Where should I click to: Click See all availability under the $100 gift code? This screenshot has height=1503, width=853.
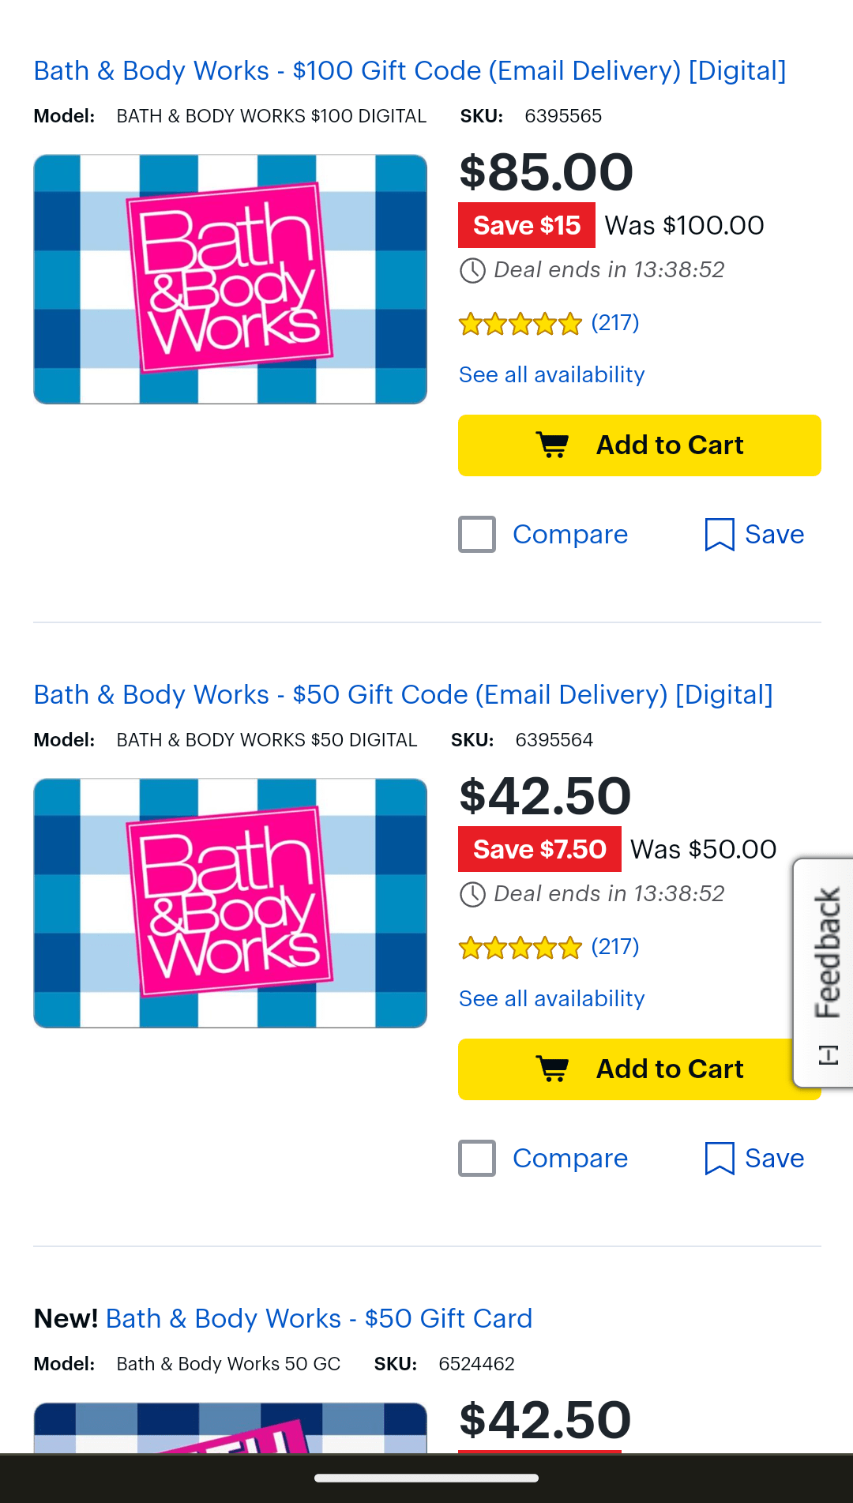(551, 374)
